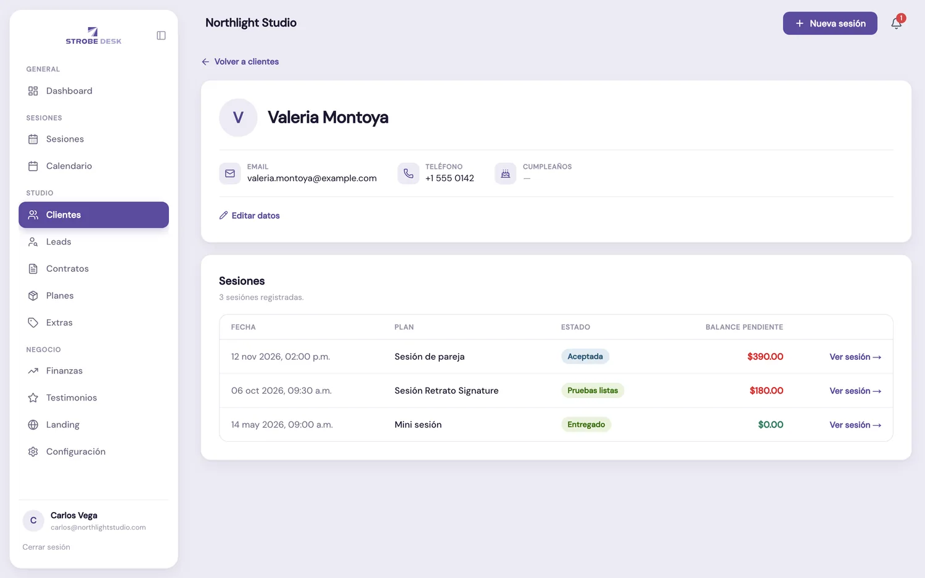Open the Dashboard menu item
Image resolution: width=925 pixels, height=578 pixels.
94,91
